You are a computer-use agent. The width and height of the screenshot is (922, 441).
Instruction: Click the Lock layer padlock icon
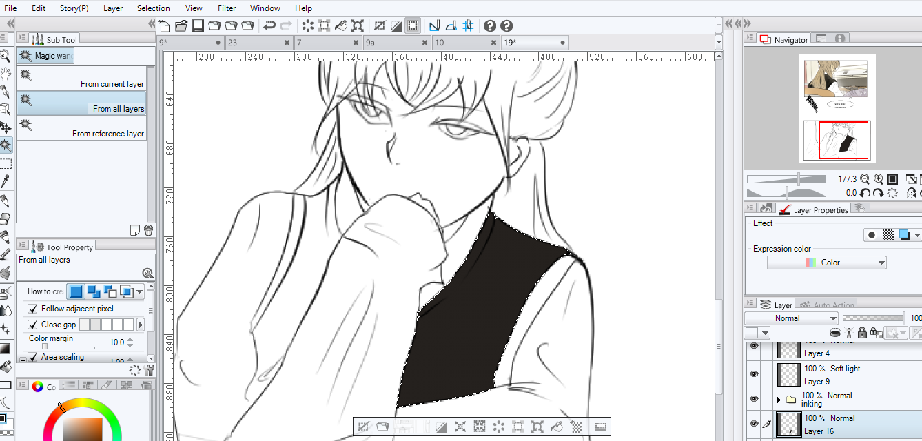pyautogui.click(x=861, y=331)
